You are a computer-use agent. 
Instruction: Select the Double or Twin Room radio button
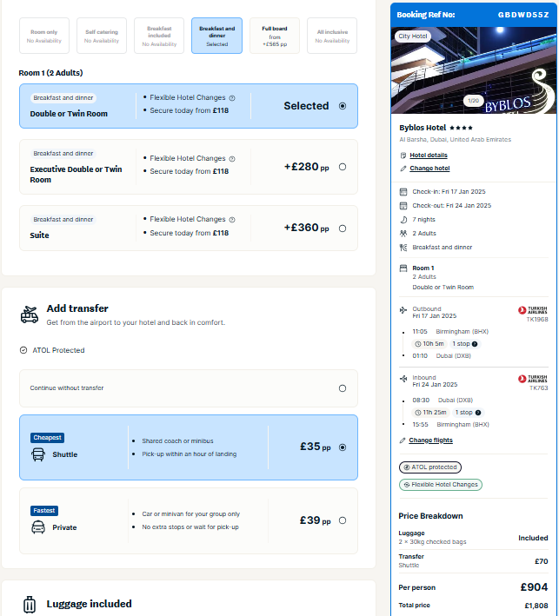coord(343,106)
